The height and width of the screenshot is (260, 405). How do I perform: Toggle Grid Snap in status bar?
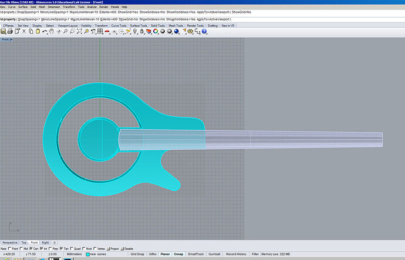(x=137, y=254)
